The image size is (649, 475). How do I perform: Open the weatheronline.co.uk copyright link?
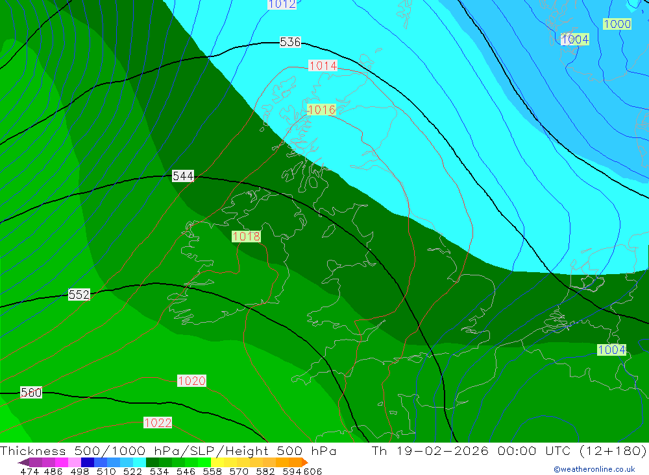pos(594,469)
